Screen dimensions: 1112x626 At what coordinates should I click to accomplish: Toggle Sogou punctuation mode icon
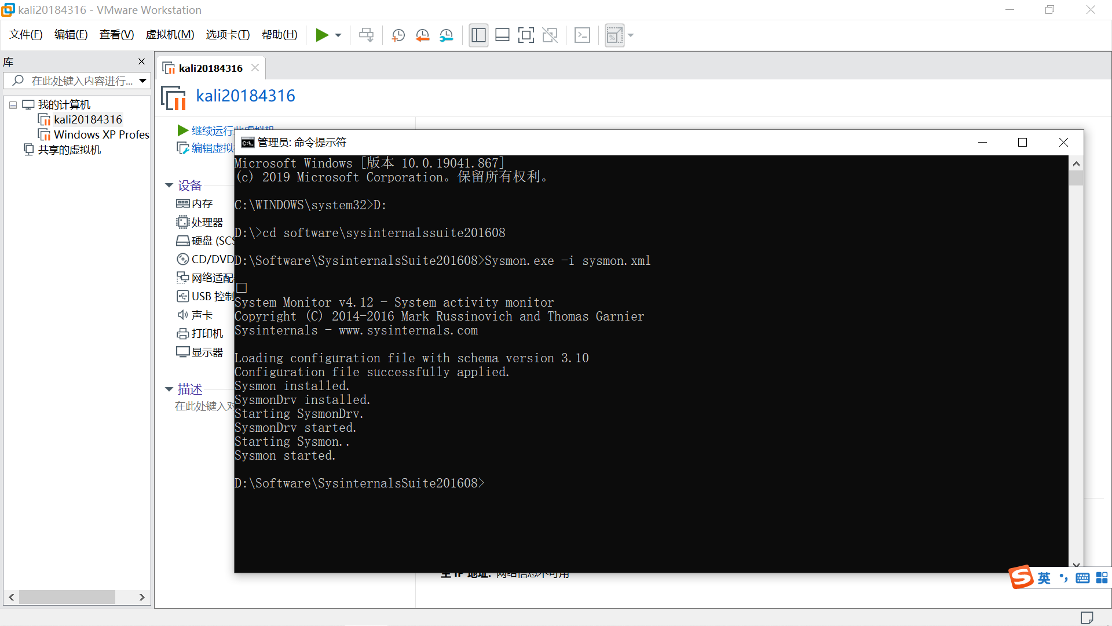click(1063, 578)
